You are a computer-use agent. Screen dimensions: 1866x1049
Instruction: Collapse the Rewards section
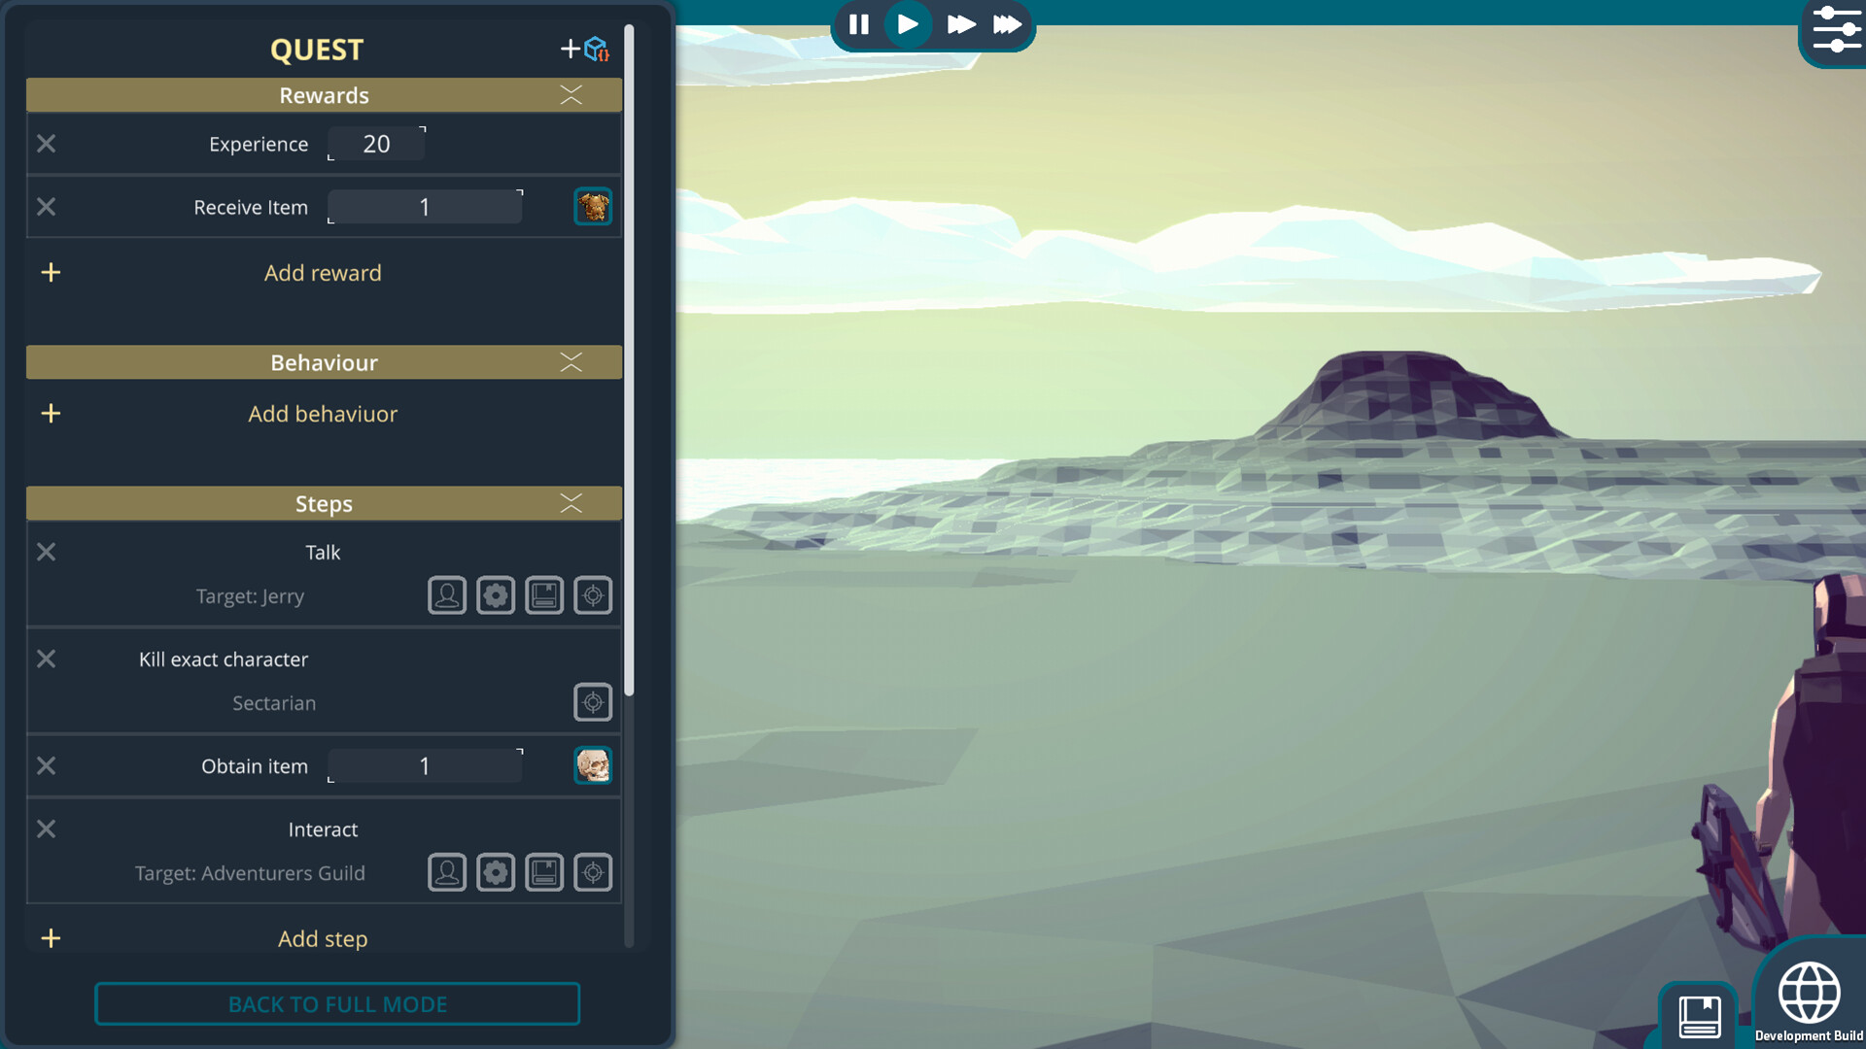tap(571, 95)
